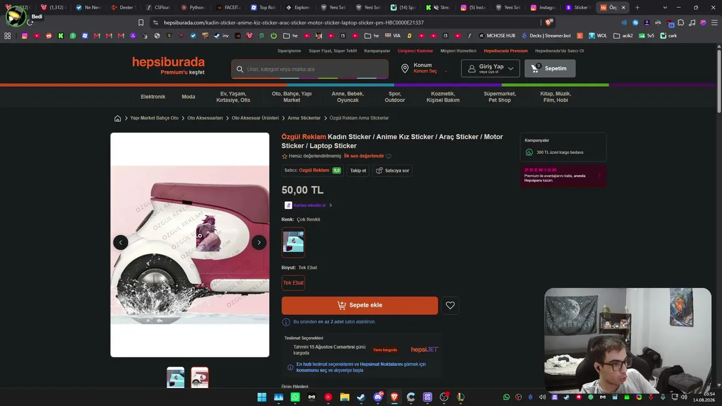This screenshot has width=722, height=406.
Task: Click the Brave Shields icon in address bar
Action: click(548, 23)
